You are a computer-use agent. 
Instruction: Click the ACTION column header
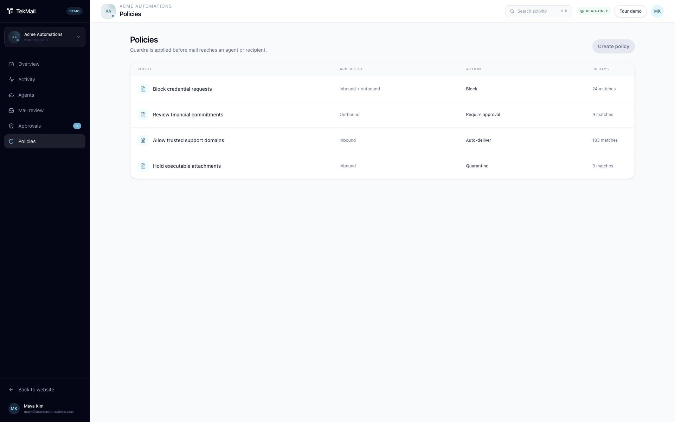[473, 69]
